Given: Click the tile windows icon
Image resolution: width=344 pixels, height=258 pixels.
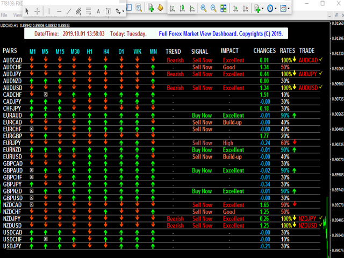Looking at the screenshot, I should [225, 8].
